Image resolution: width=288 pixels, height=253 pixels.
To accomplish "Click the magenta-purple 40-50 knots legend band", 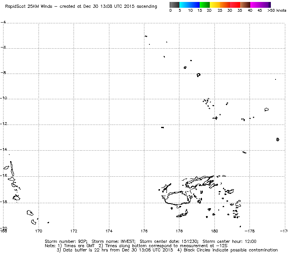I will [x=260, y=5].
